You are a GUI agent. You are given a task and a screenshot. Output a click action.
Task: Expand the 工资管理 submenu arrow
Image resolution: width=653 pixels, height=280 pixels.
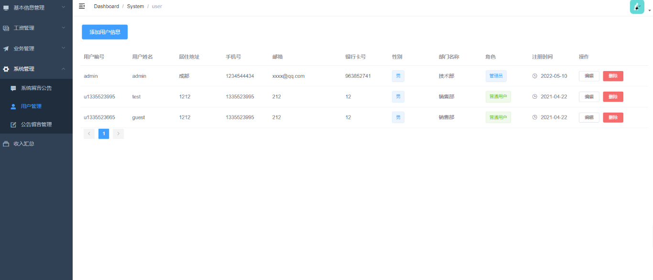point(64,28)
